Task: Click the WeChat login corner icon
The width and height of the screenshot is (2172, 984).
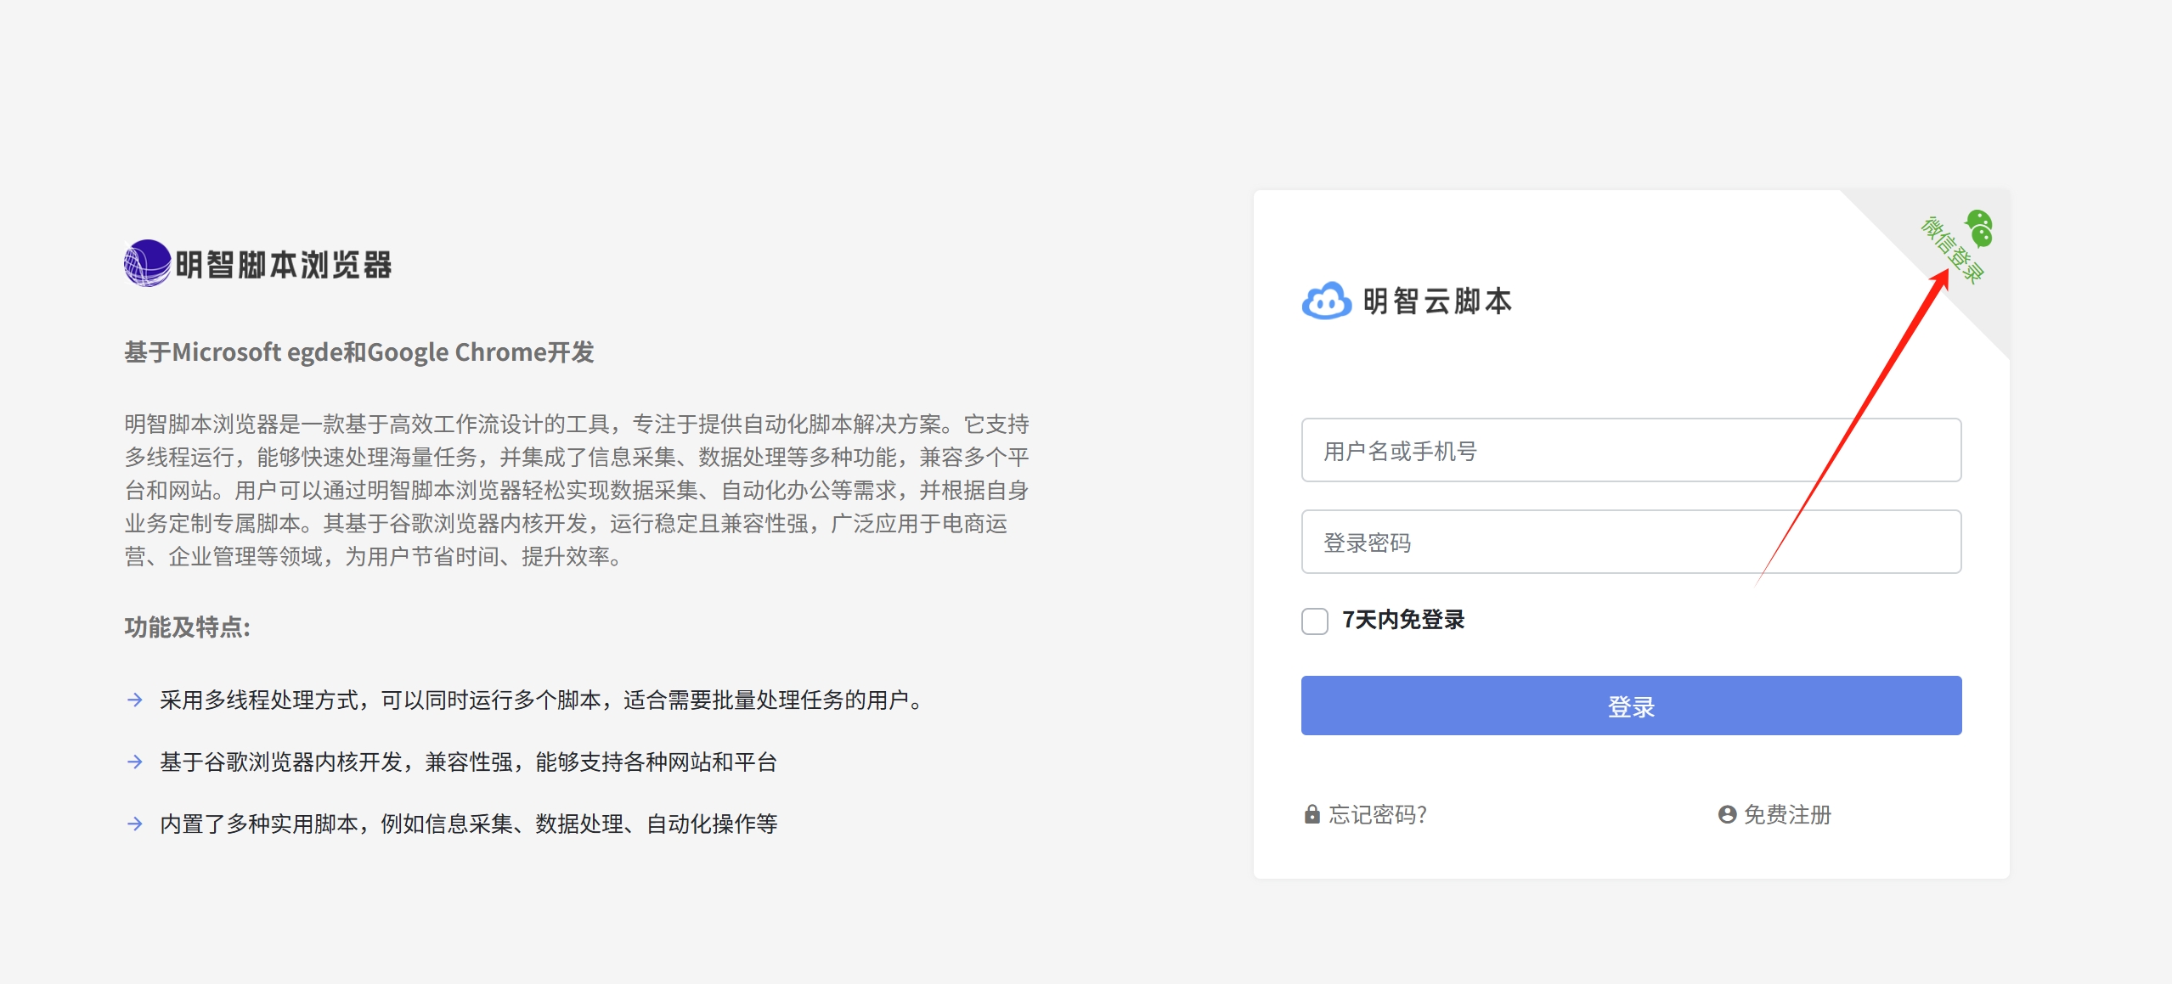Action: coord(1979,228)
